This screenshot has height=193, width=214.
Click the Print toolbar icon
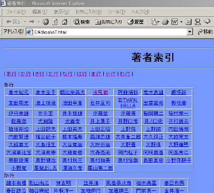[x=165, y=22]
